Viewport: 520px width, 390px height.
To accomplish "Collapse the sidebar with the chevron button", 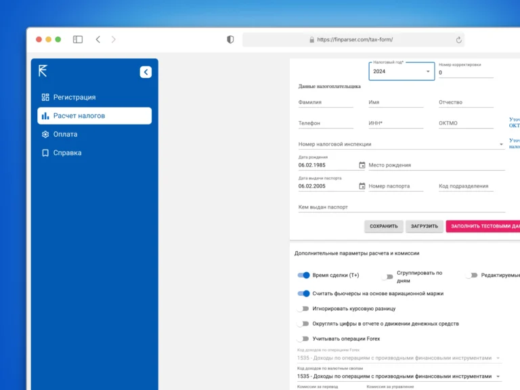I will [146, 72].
